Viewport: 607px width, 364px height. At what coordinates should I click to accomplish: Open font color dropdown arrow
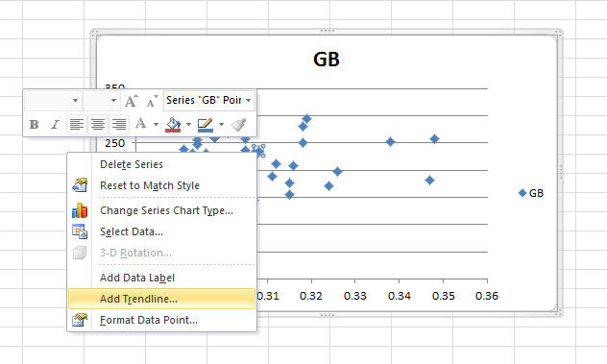156,124
